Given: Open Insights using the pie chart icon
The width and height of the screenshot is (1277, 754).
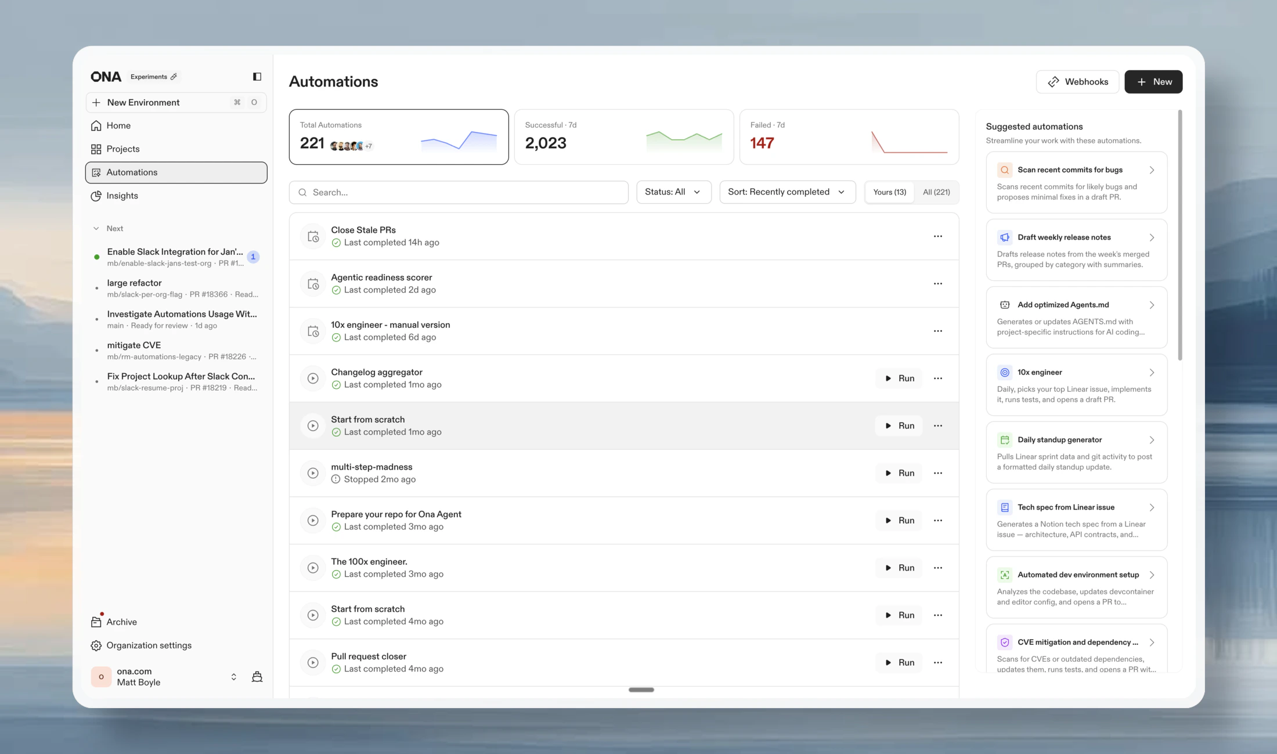Looking at the screenshot, I should pyautogui.click(x=96, y=196).
